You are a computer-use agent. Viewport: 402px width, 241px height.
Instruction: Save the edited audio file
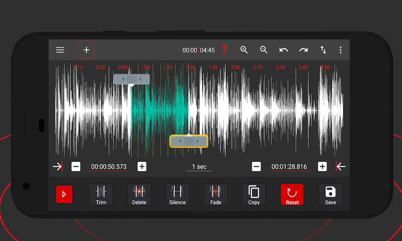[x=330, y=194]
